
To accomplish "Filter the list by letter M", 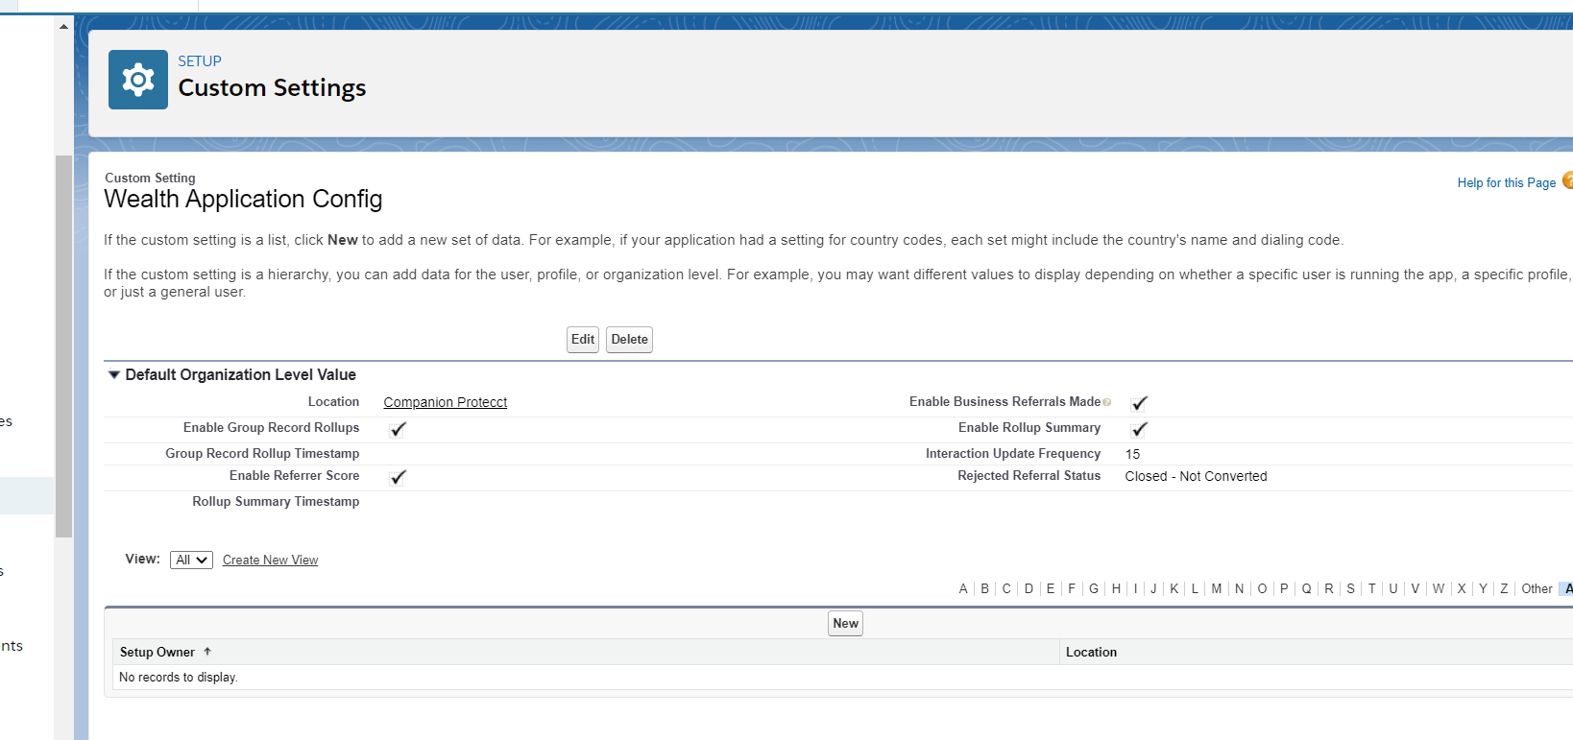I will coord(1217,588).
